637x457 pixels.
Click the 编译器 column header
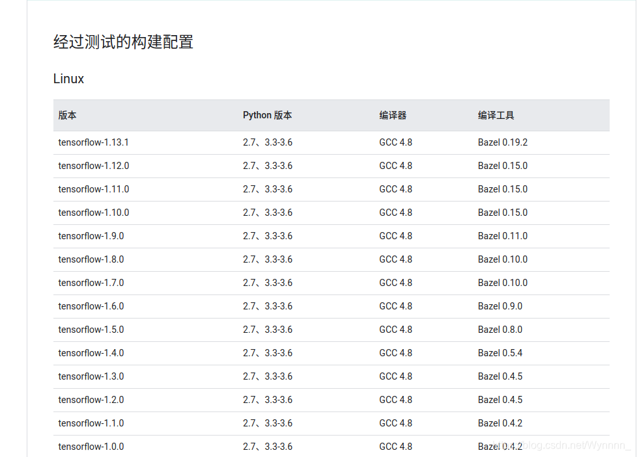[390, 115]
